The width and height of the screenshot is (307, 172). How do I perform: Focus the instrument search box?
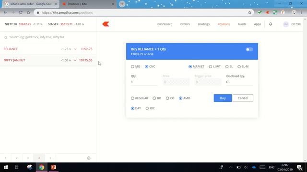[x=48, y=37]
